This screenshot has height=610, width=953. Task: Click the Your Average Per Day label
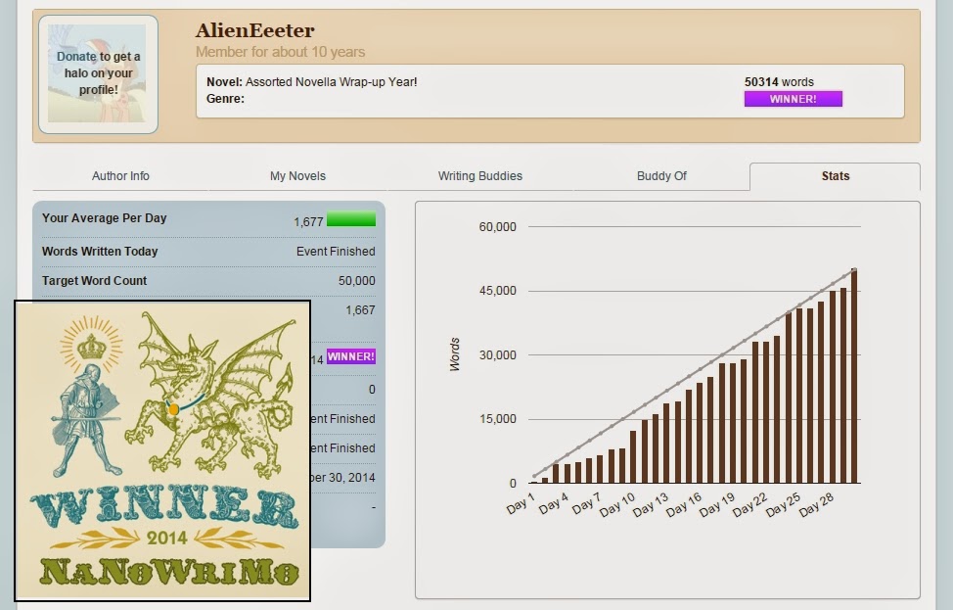coord(104,217)
